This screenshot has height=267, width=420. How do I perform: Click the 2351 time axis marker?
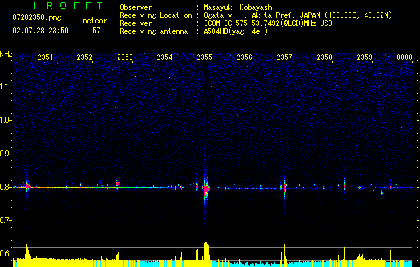pos(45,57)
